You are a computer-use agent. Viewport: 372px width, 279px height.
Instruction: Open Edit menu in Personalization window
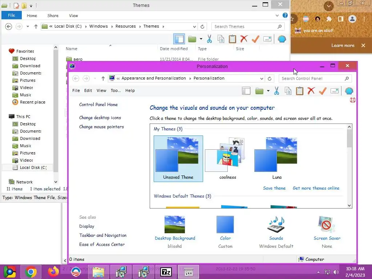pyautogui.click(x=88, y=90)
